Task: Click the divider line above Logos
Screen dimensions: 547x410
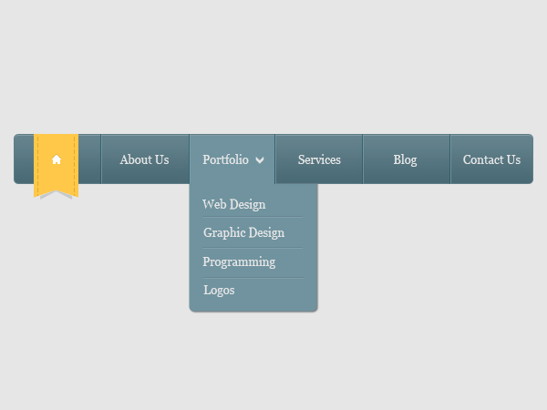Action: coord(253,278)
